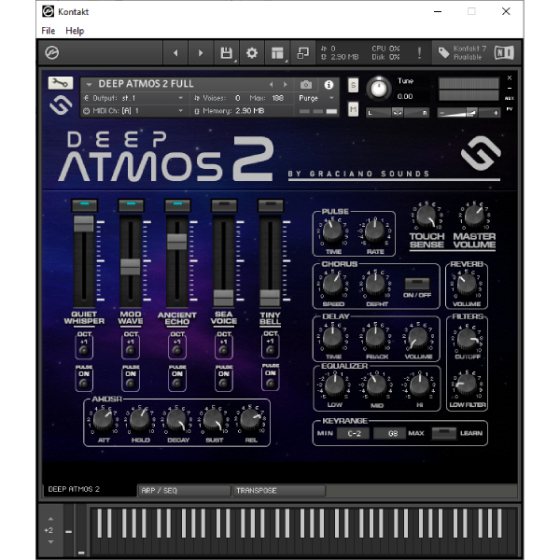Open the File menu
The height and width of the screenshot is (560, 560).
pyautogui.click(x=49, y=31)
